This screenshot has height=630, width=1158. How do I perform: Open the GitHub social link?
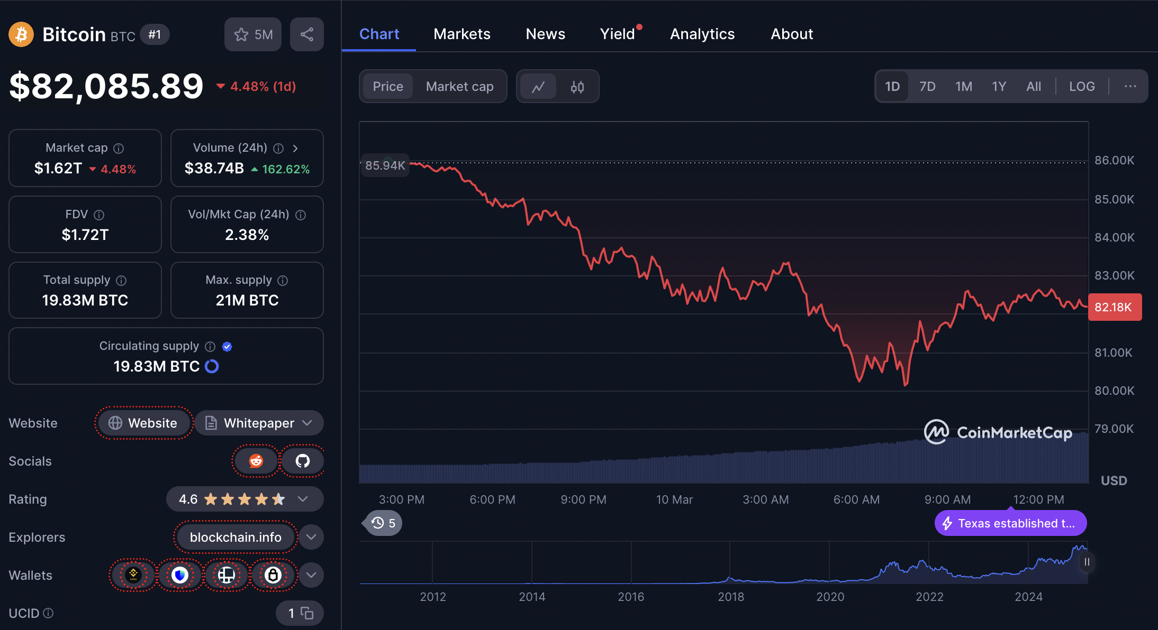pos(302,461)
